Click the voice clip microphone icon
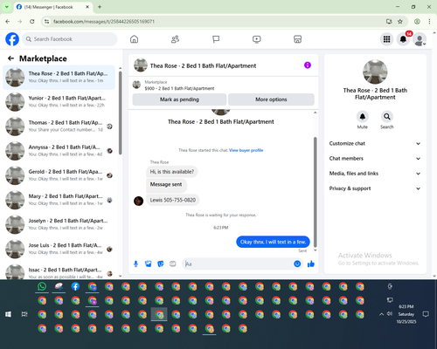The width and height of the screenshot is (437, 349). point(135,263)
